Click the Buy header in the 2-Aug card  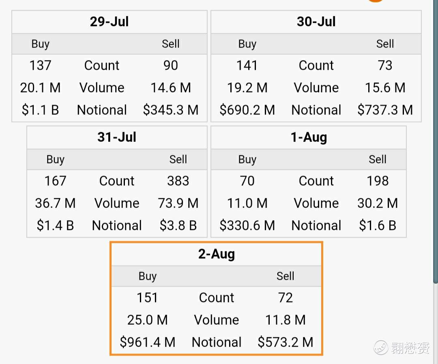[147, 276]
